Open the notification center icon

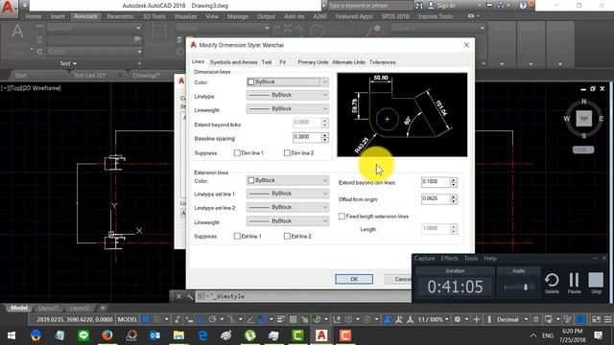[598, 335]
